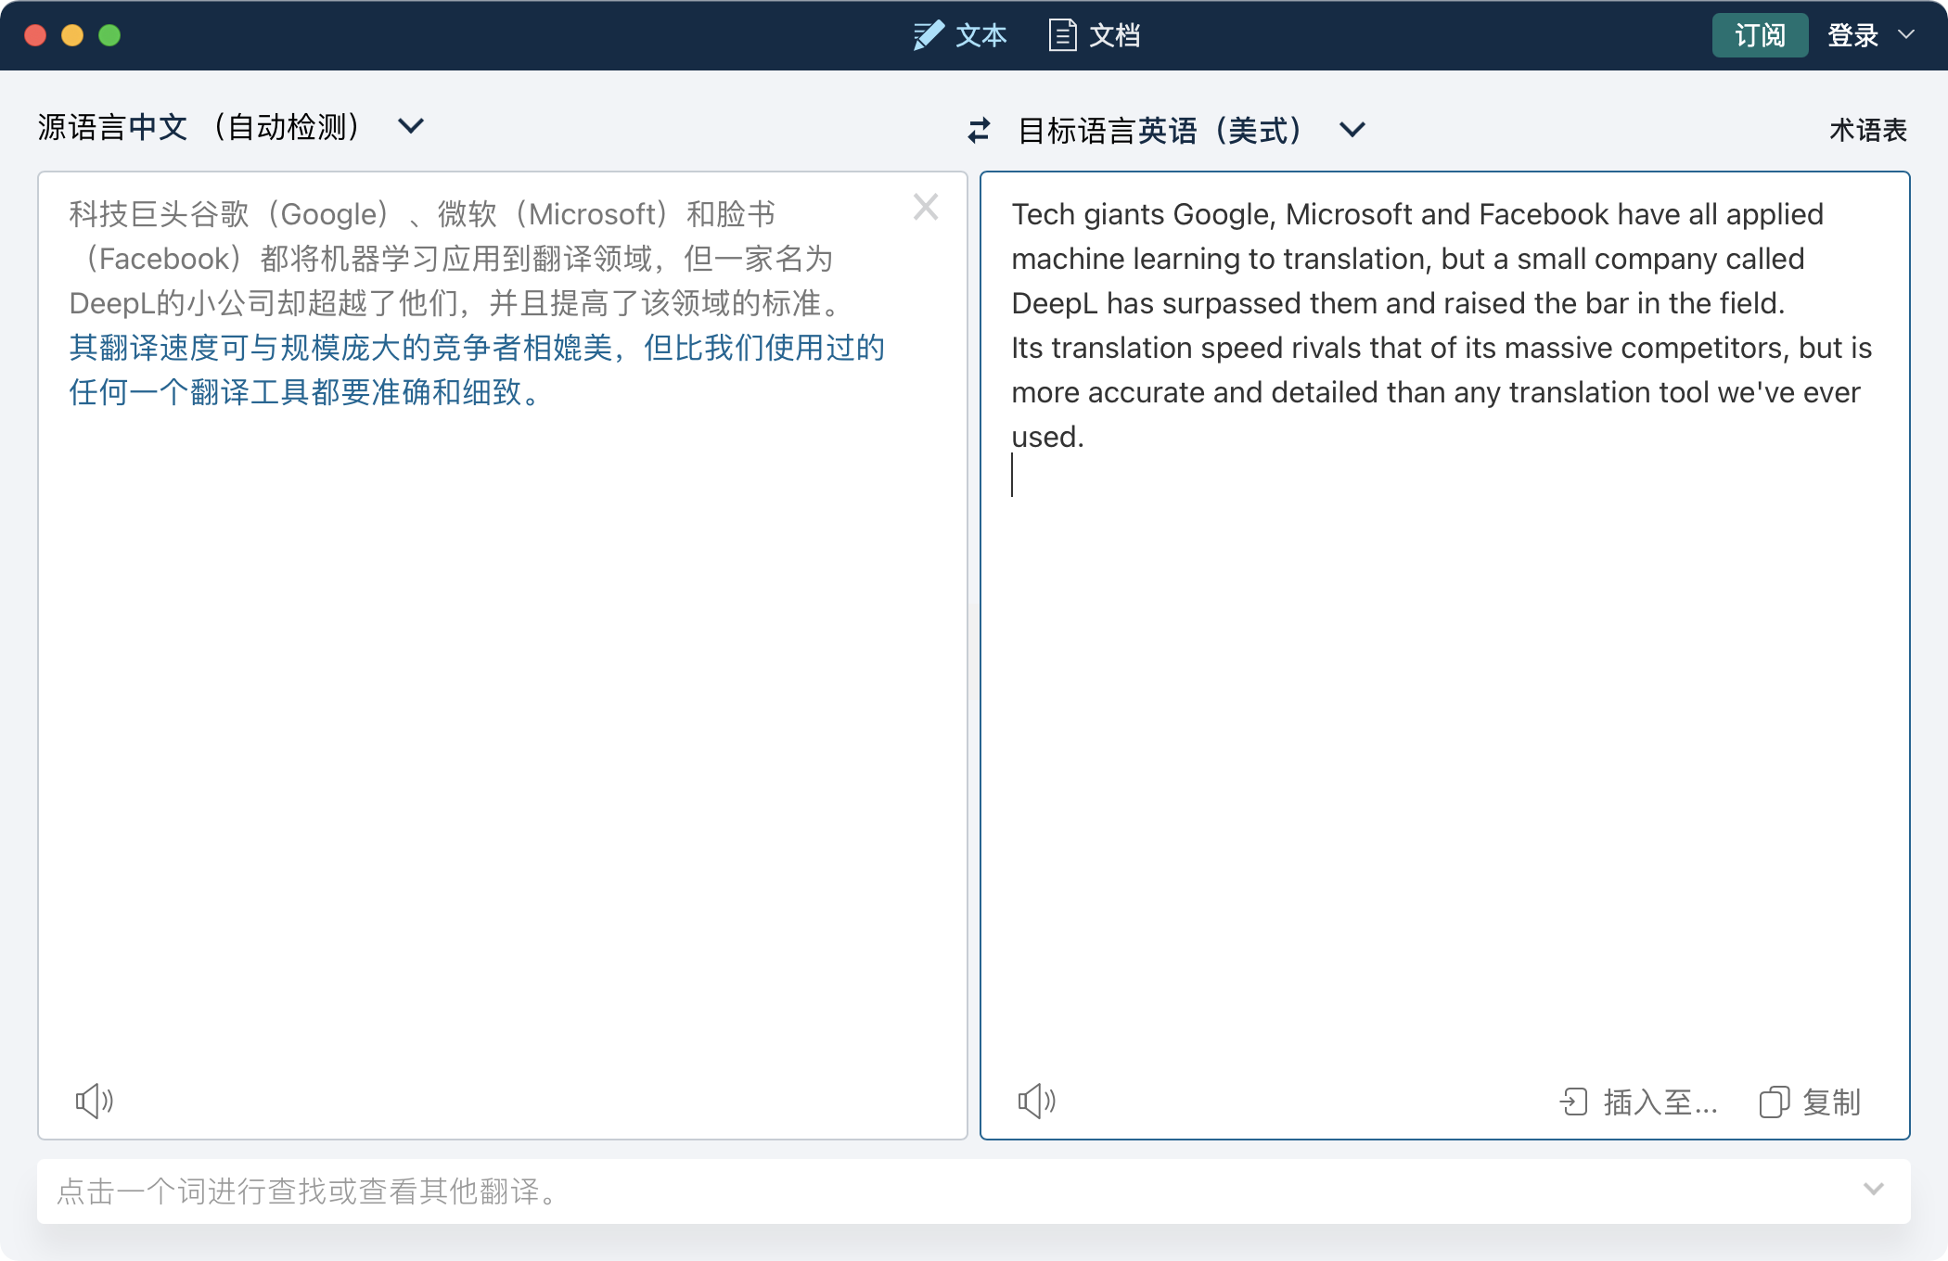Click the swap languages arrows icon
This screenshot has height=1261, width=1948.
(x=979, y=130)
